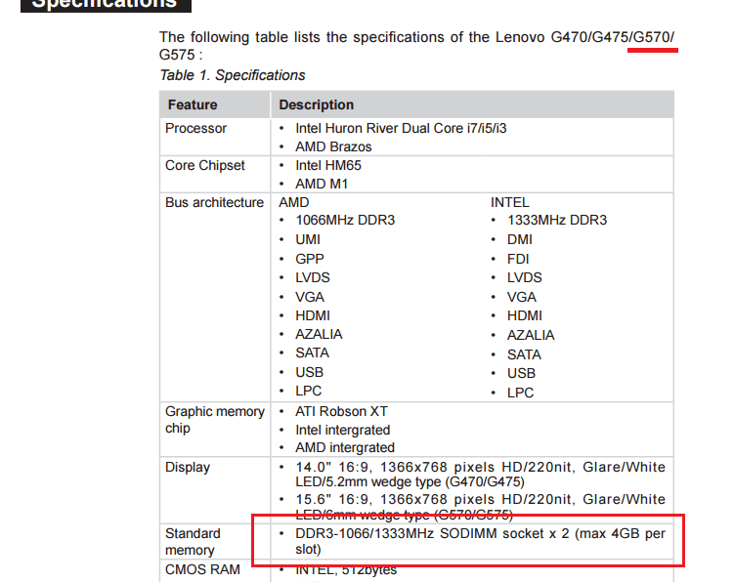Click 'USB' in the AMD list
This screenshot has width=734, height=582.
click(x=310, y=372)
